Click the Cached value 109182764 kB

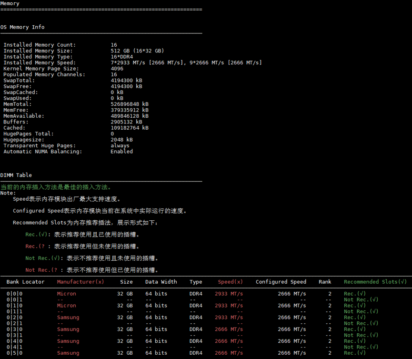pyautogui.click(x=129, y=128)
